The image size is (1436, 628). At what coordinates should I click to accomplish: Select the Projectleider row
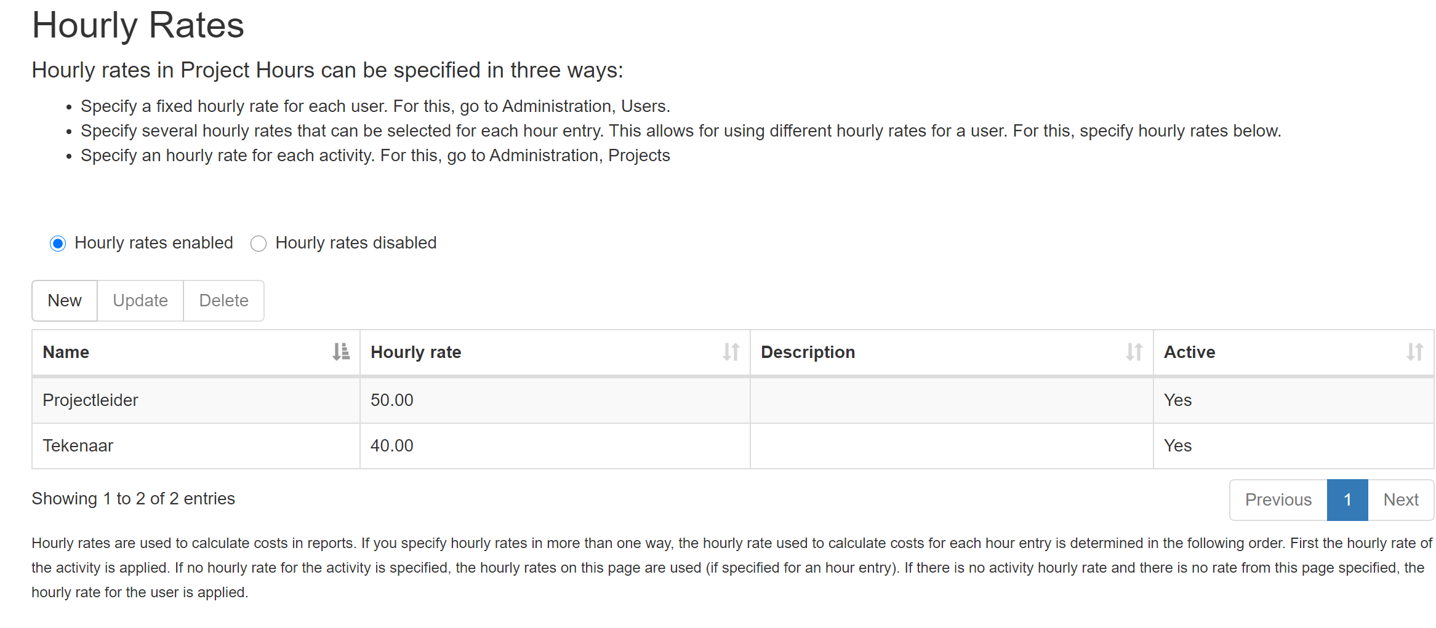click(733, 400)
